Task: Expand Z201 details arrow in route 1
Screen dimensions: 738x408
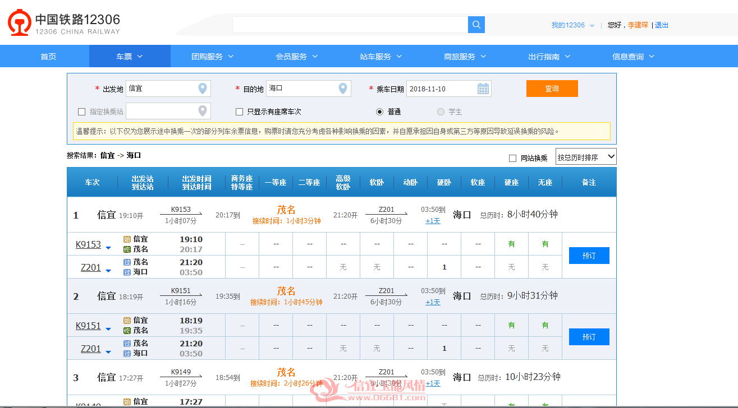Action: coord(108,271)
